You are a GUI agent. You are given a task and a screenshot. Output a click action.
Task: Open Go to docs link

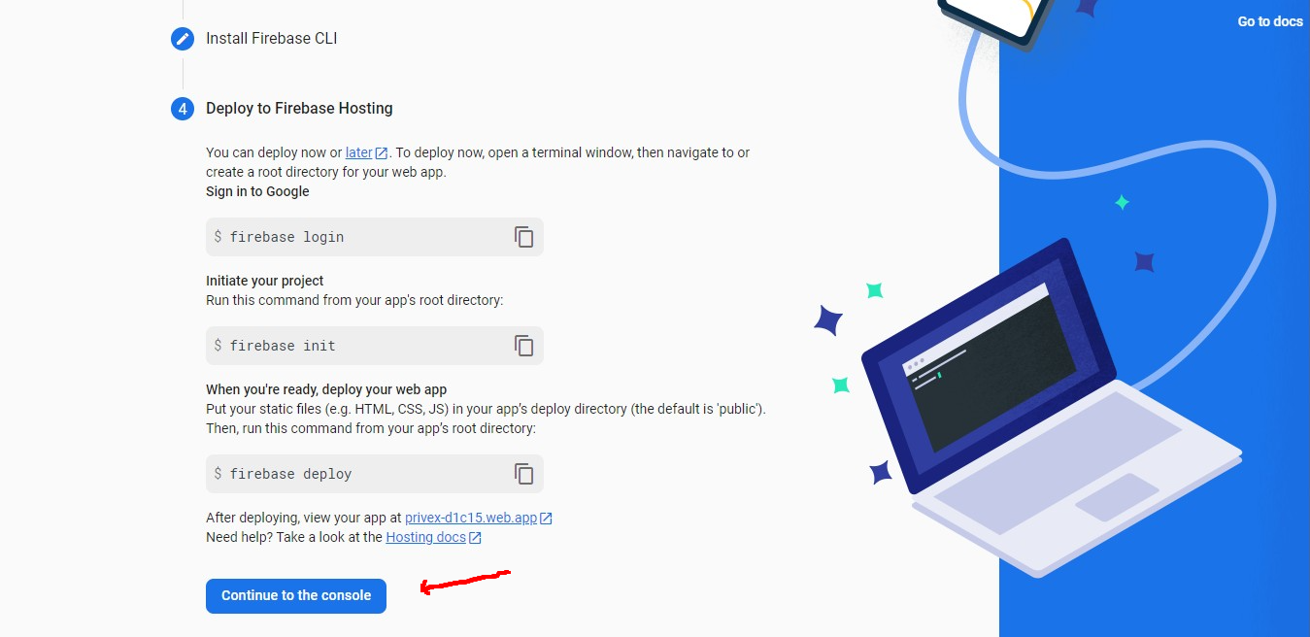click(1270, 21)
